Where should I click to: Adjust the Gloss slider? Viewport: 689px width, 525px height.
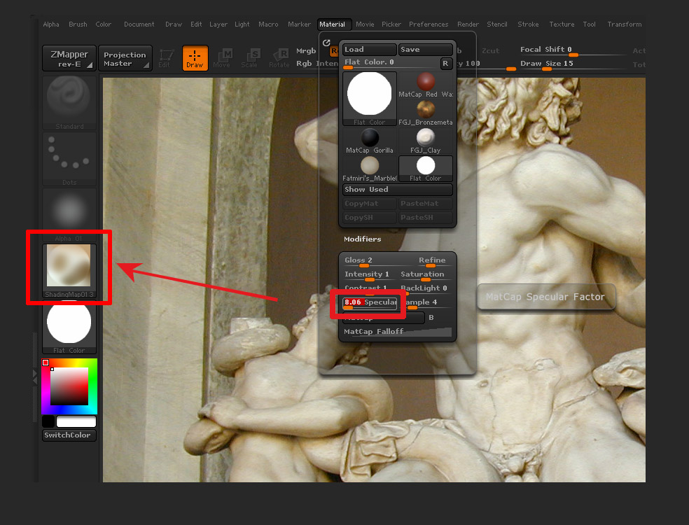coord(370,260)
